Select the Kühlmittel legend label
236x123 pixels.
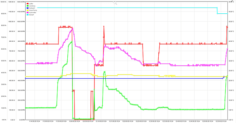pos(32,13)
